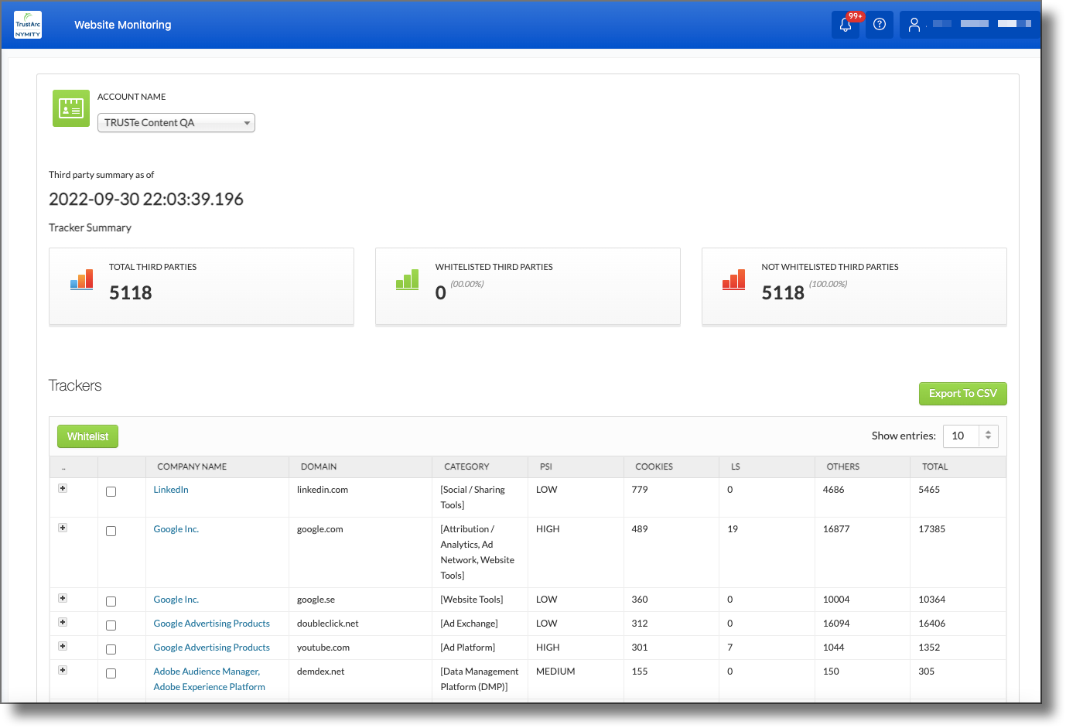This screenshot has width=1066, height=728.
Task: Click the Whitelisted Third Parties green chart icon
Action: click(x=407, y=280)
